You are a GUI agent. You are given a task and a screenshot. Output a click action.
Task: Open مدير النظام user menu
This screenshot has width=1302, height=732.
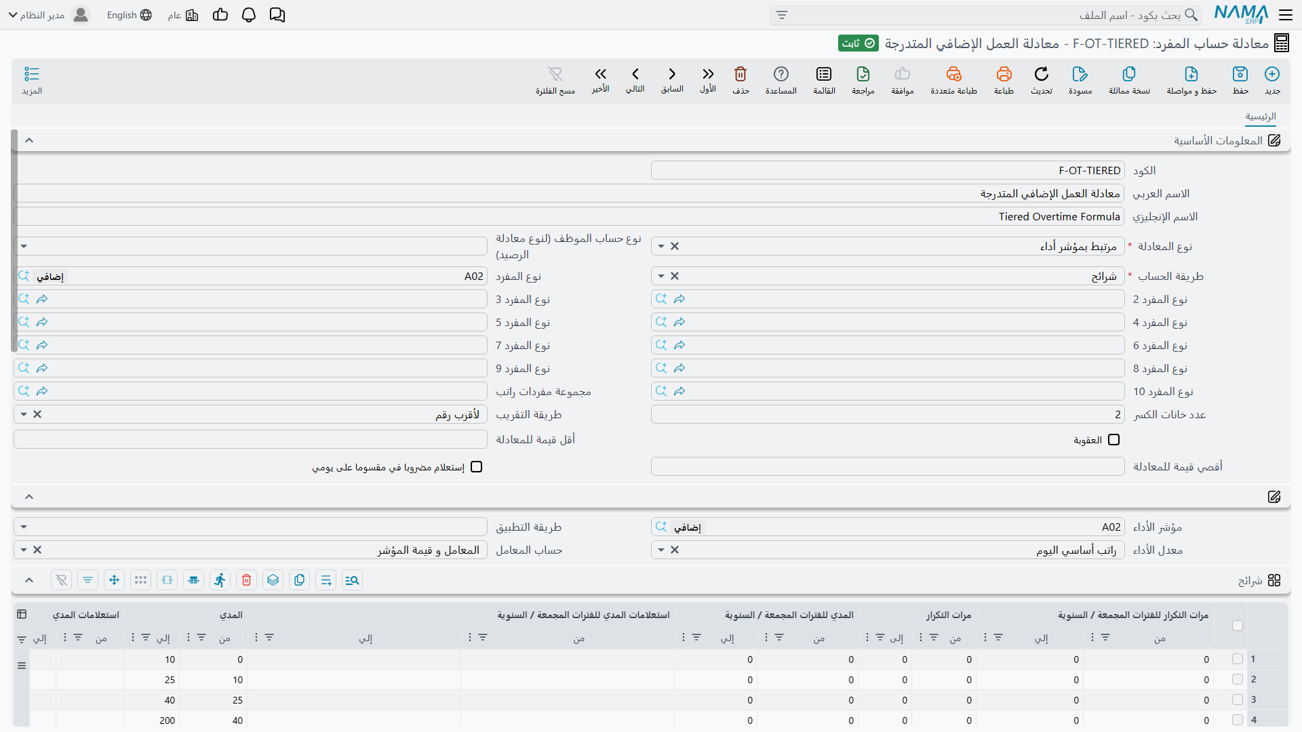tap(49, 15)
